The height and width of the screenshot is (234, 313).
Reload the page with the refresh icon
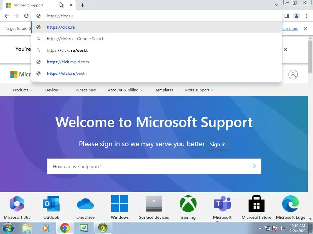(26, 16)
